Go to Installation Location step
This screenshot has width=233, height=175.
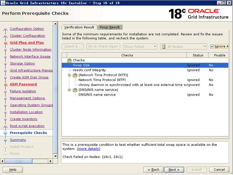(x=26, y=112)
